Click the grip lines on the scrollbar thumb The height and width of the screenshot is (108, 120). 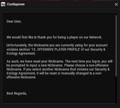116,46
